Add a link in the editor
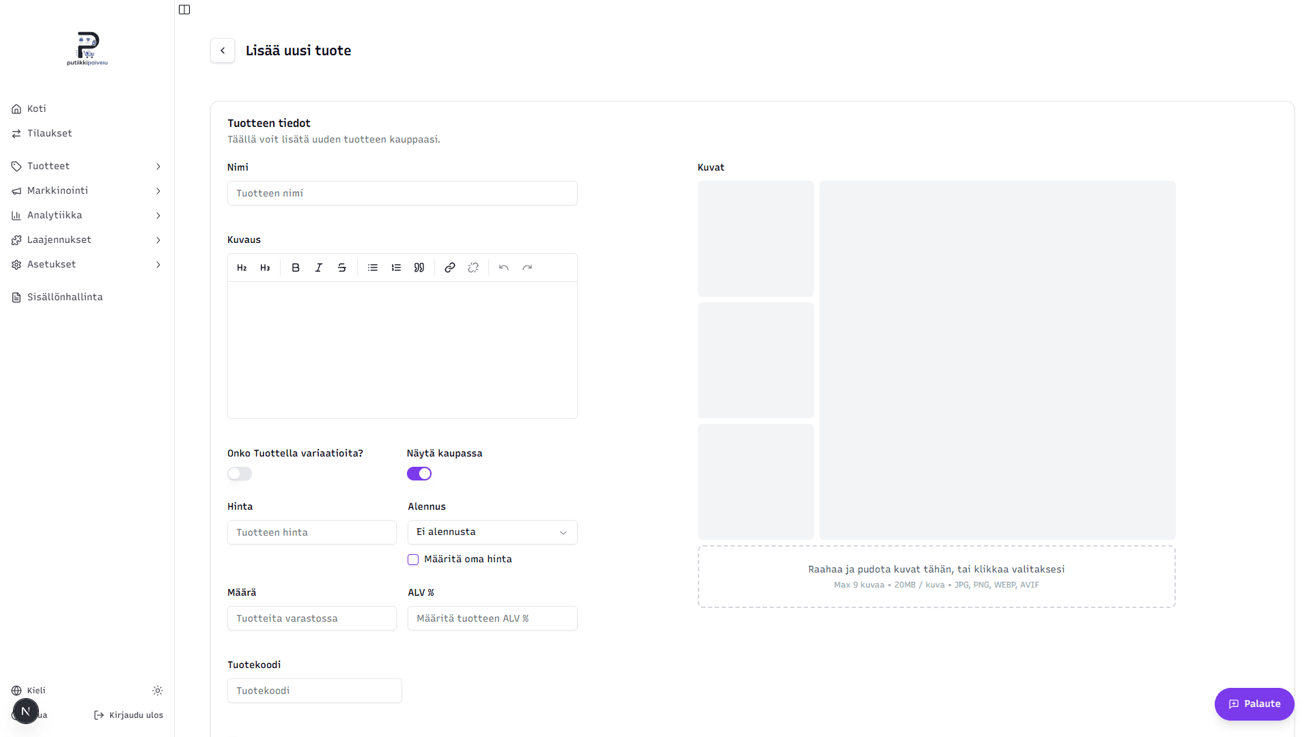This screenshot has width=1311, height=737. (450, 268)
